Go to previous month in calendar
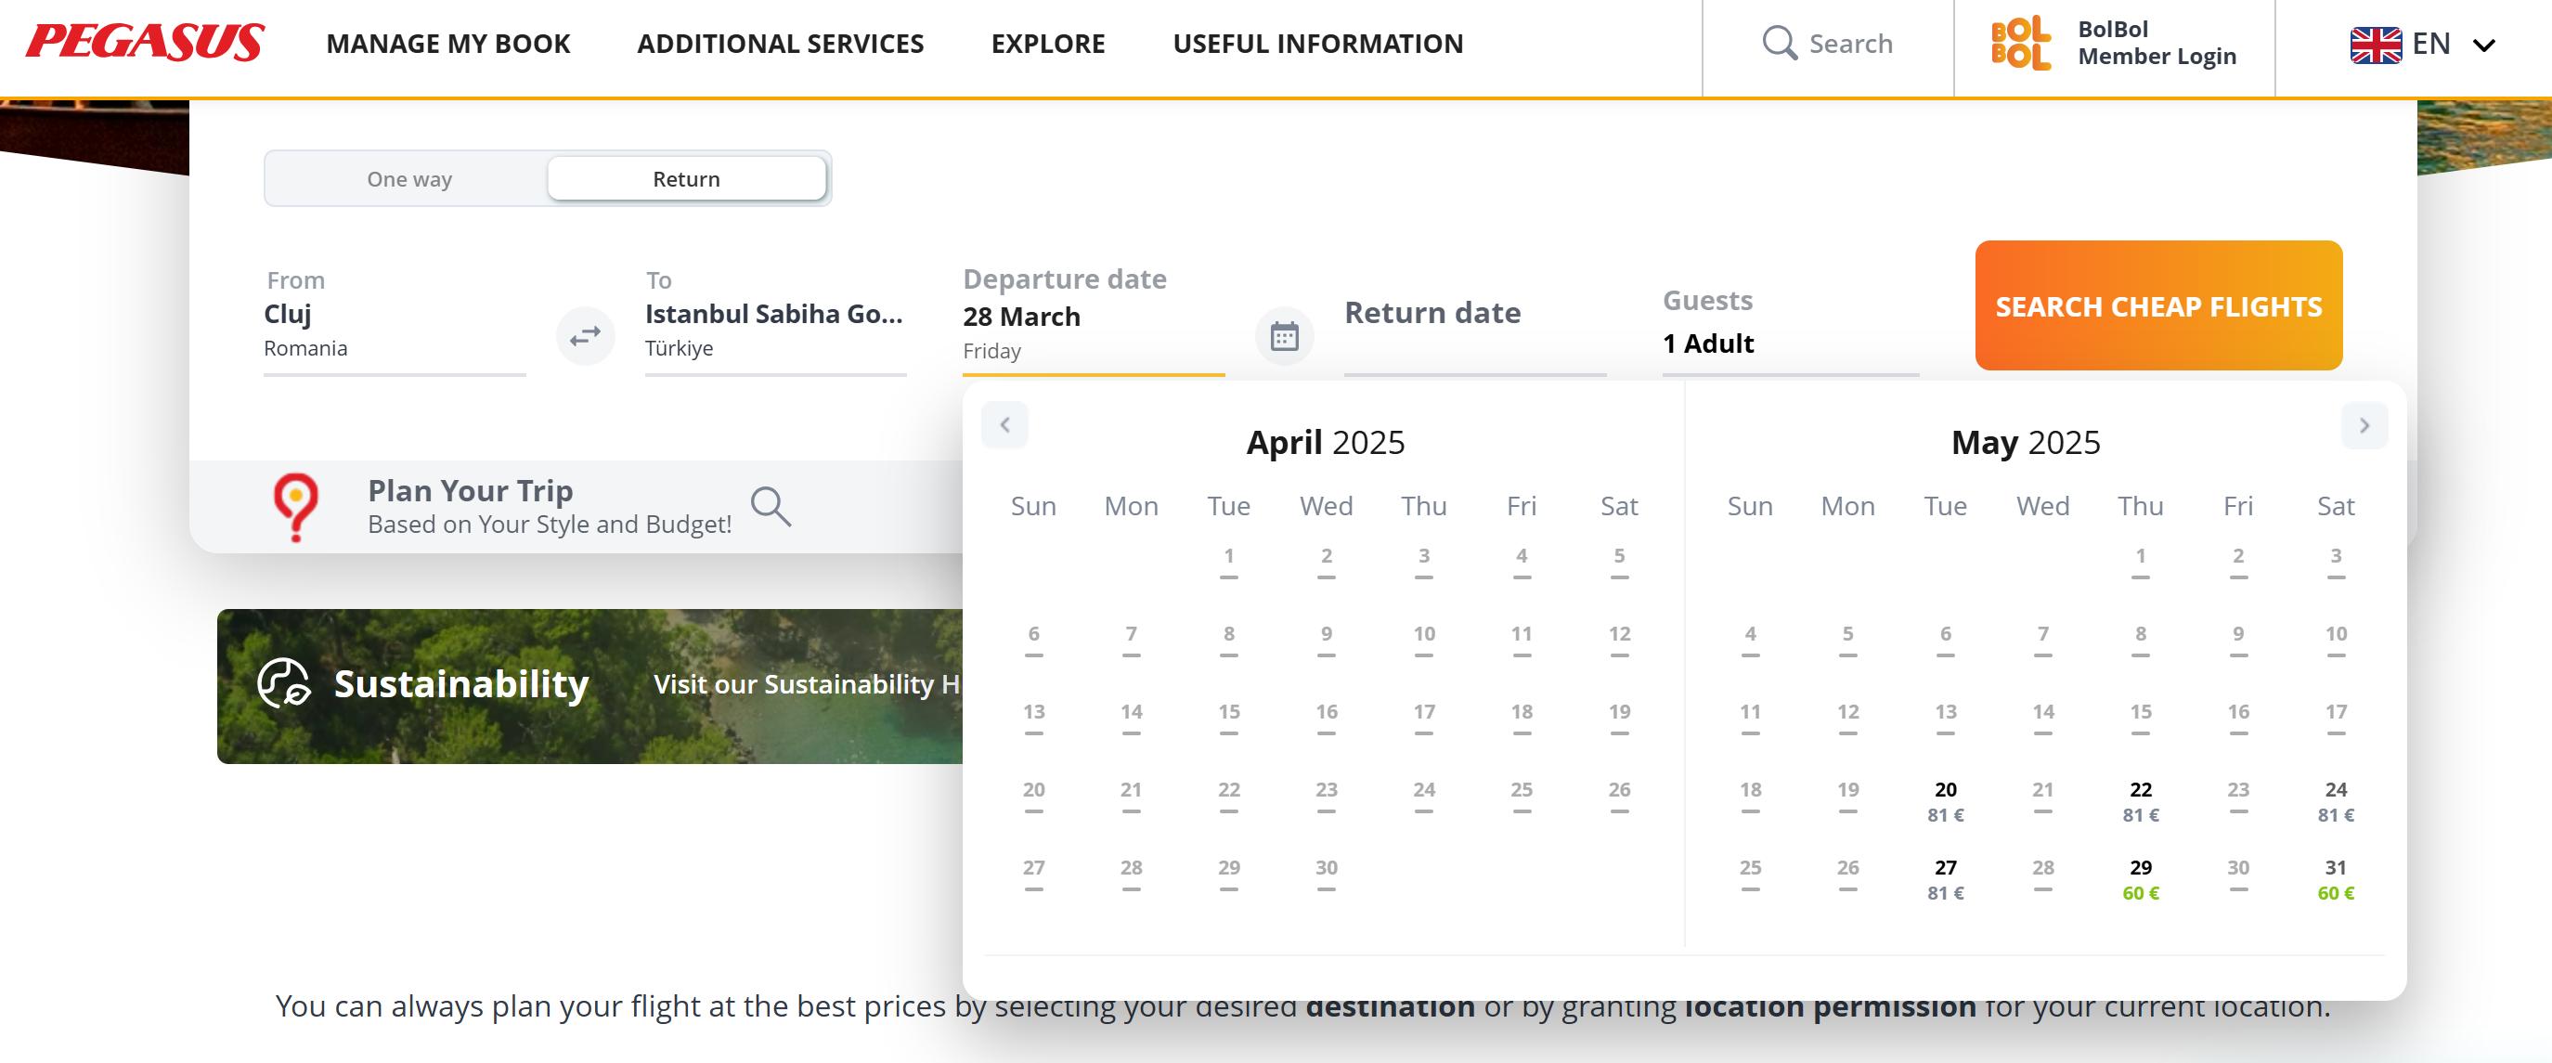Viewport: 2552px width, 1063px height. click(1004, 425)
